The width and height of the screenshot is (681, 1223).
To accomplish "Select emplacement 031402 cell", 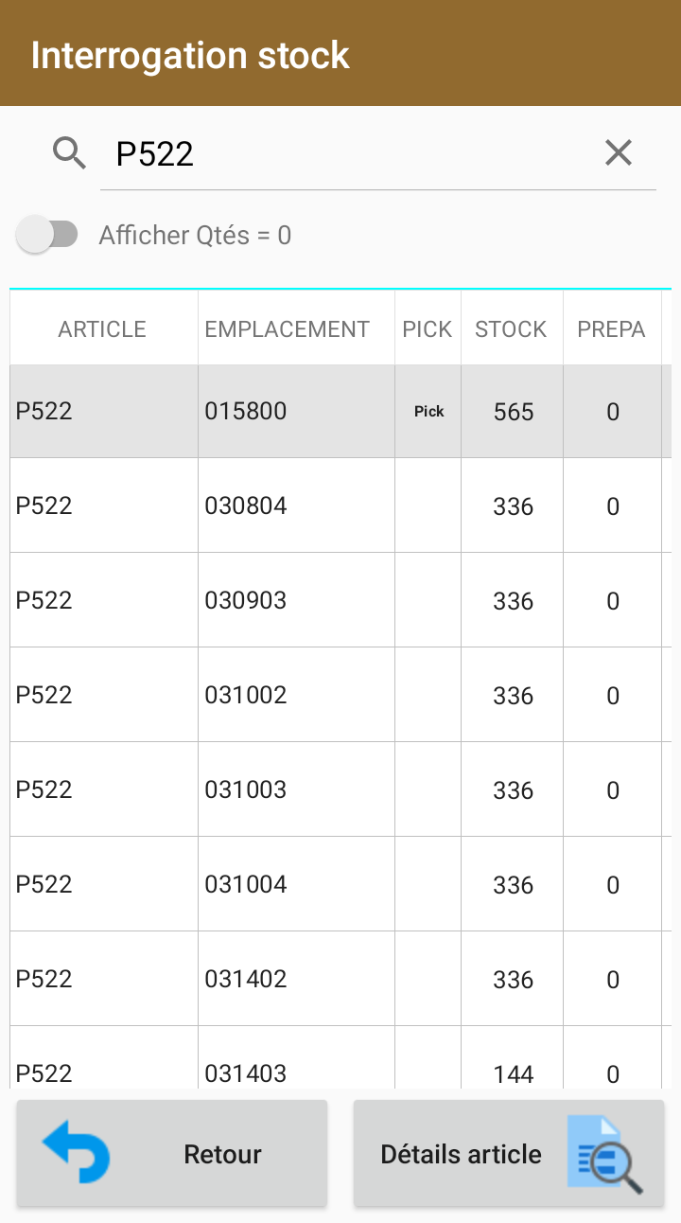I will click(296, 979).
